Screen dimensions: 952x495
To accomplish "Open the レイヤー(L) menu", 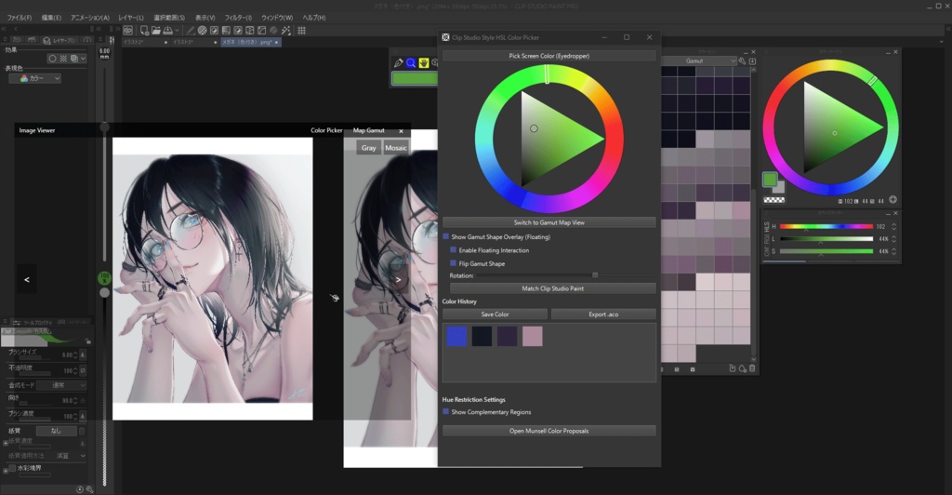I will [x=131, y=18].
